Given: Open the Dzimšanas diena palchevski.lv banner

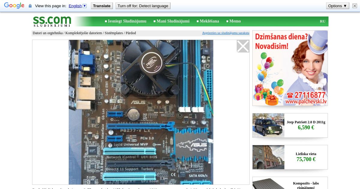Looking at the screenshot, I should [290, 68].
